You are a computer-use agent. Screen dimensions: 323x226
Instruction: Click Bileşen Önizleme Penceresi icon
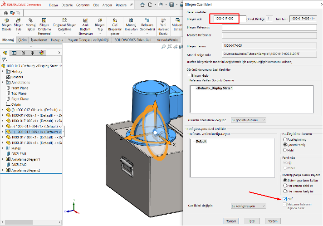(44, 20)
